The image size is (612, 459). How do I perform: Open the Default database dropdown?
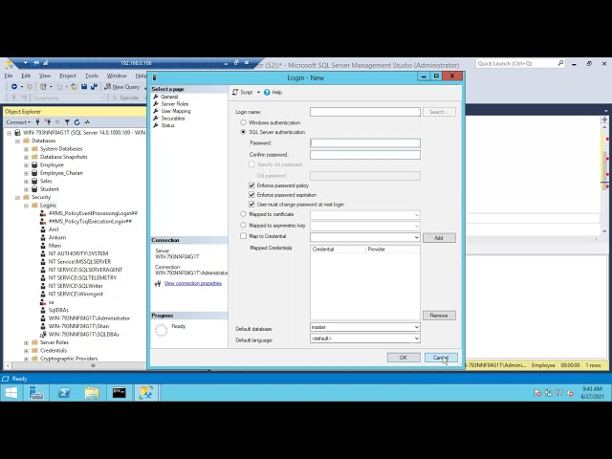tap(417, 327)
